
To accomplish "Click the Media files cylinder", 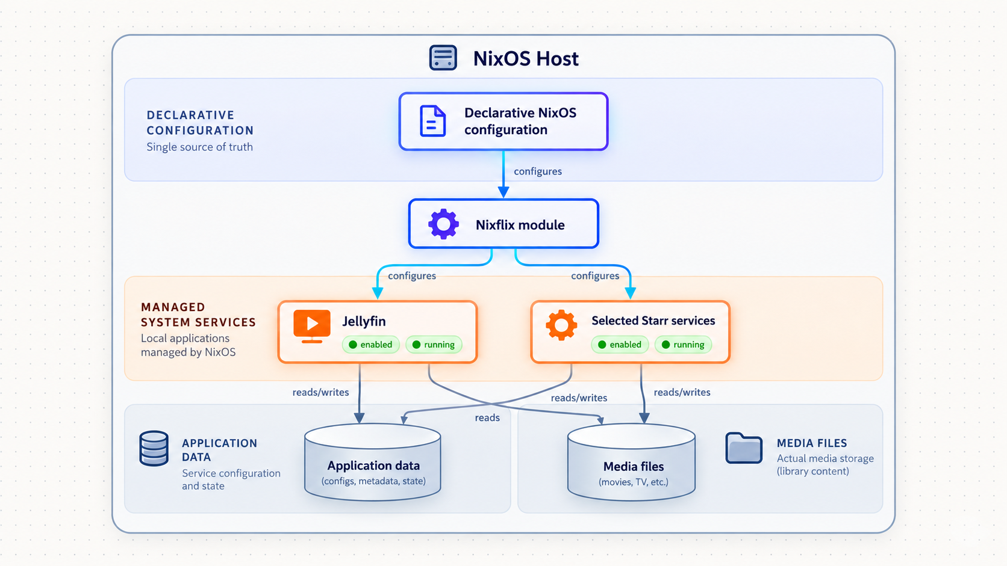I will tap(632, 462).
